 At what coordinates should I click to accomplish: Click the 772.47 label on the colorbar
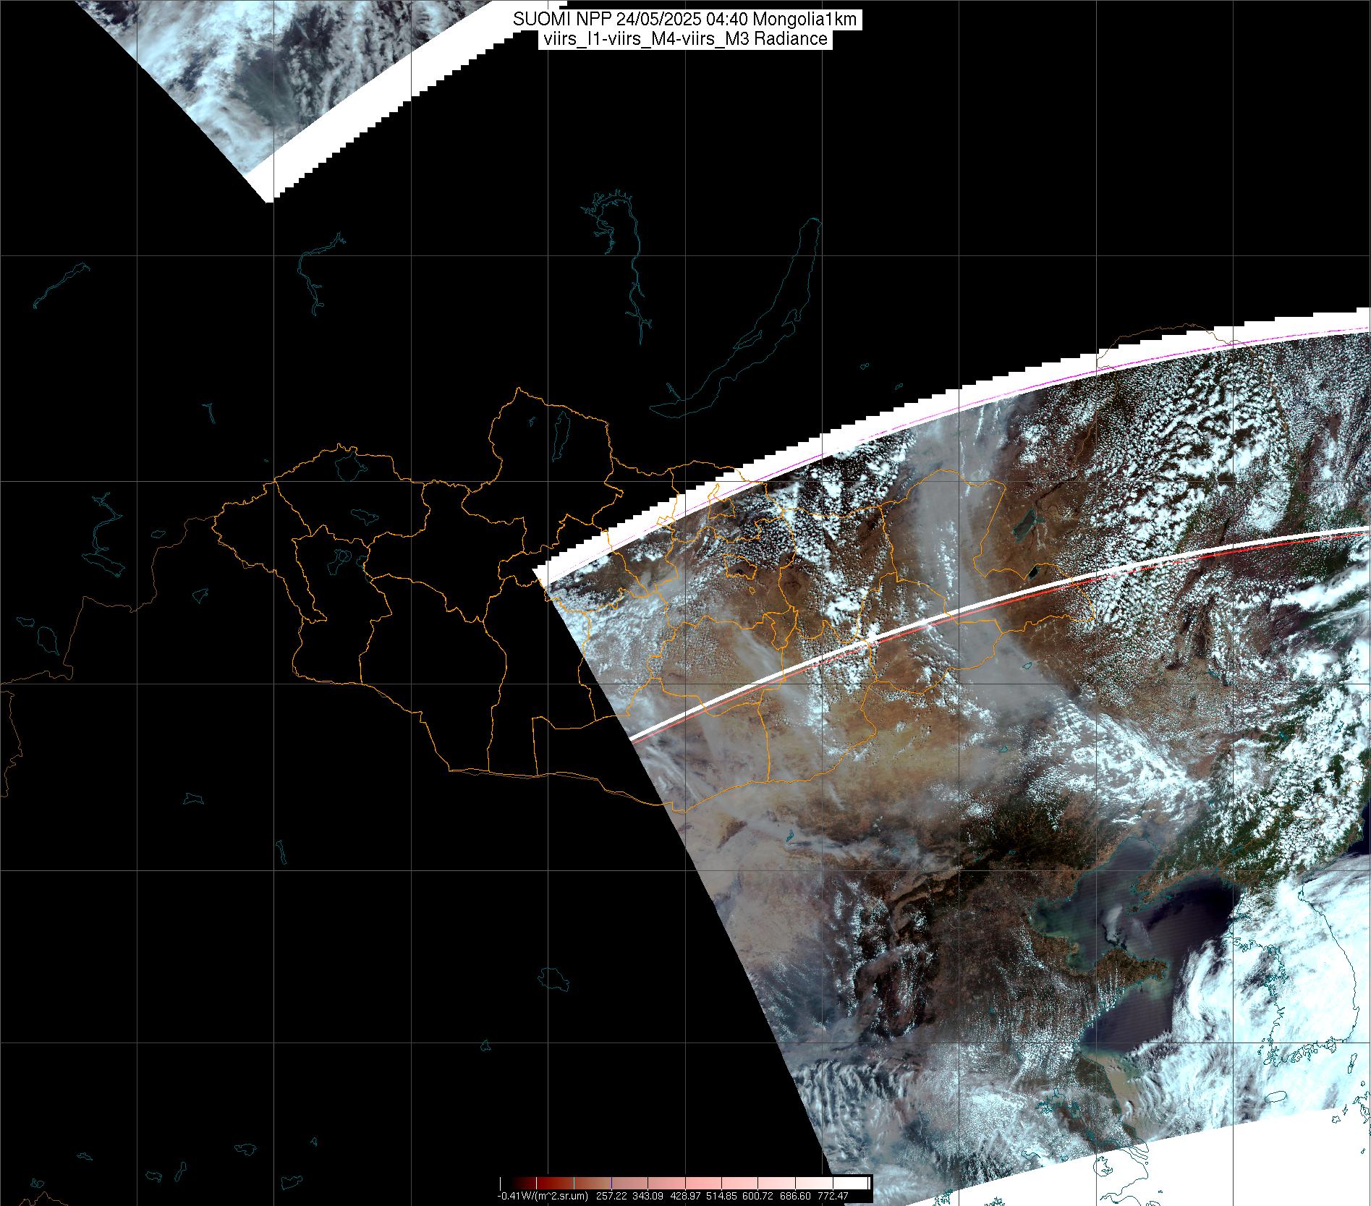[832, 1196]
